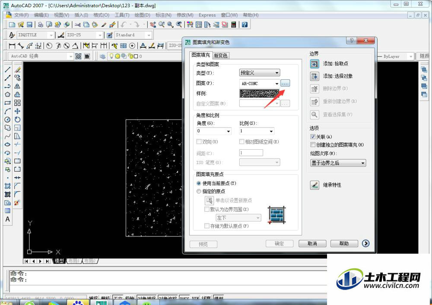Select the Polygon draw tool
432x305 pixels.
(7, 94)
